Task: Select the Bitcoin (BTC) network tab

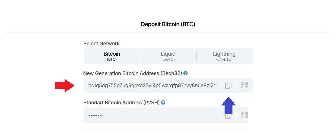Action: [112, 56]
